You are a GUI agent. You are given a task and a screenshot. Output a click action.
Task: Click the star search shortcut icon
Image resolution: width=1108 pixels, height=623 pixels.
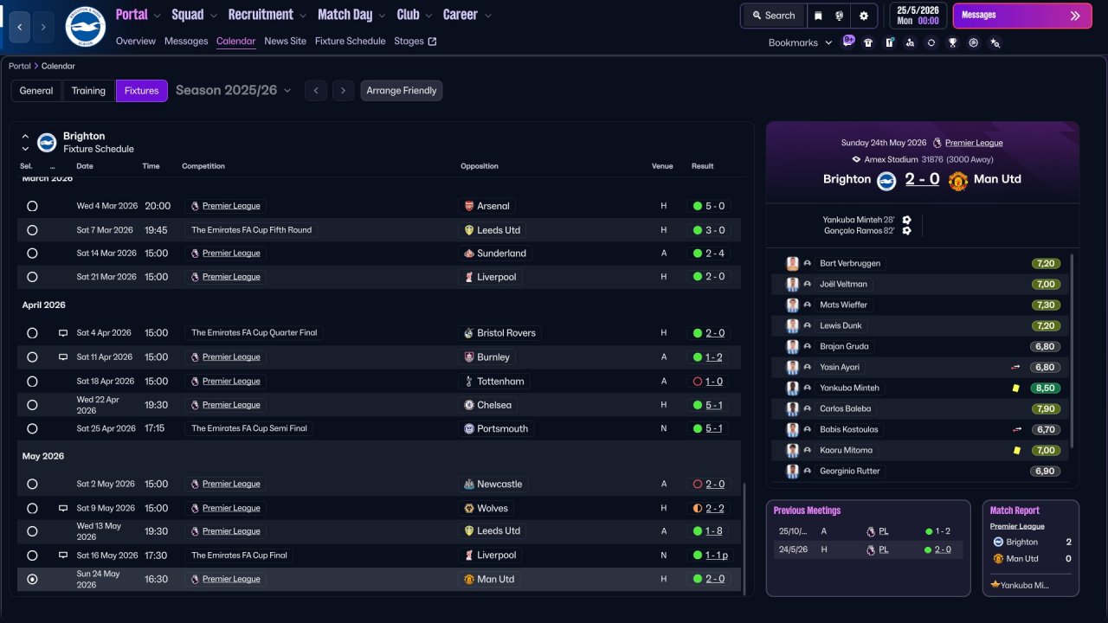995,42
